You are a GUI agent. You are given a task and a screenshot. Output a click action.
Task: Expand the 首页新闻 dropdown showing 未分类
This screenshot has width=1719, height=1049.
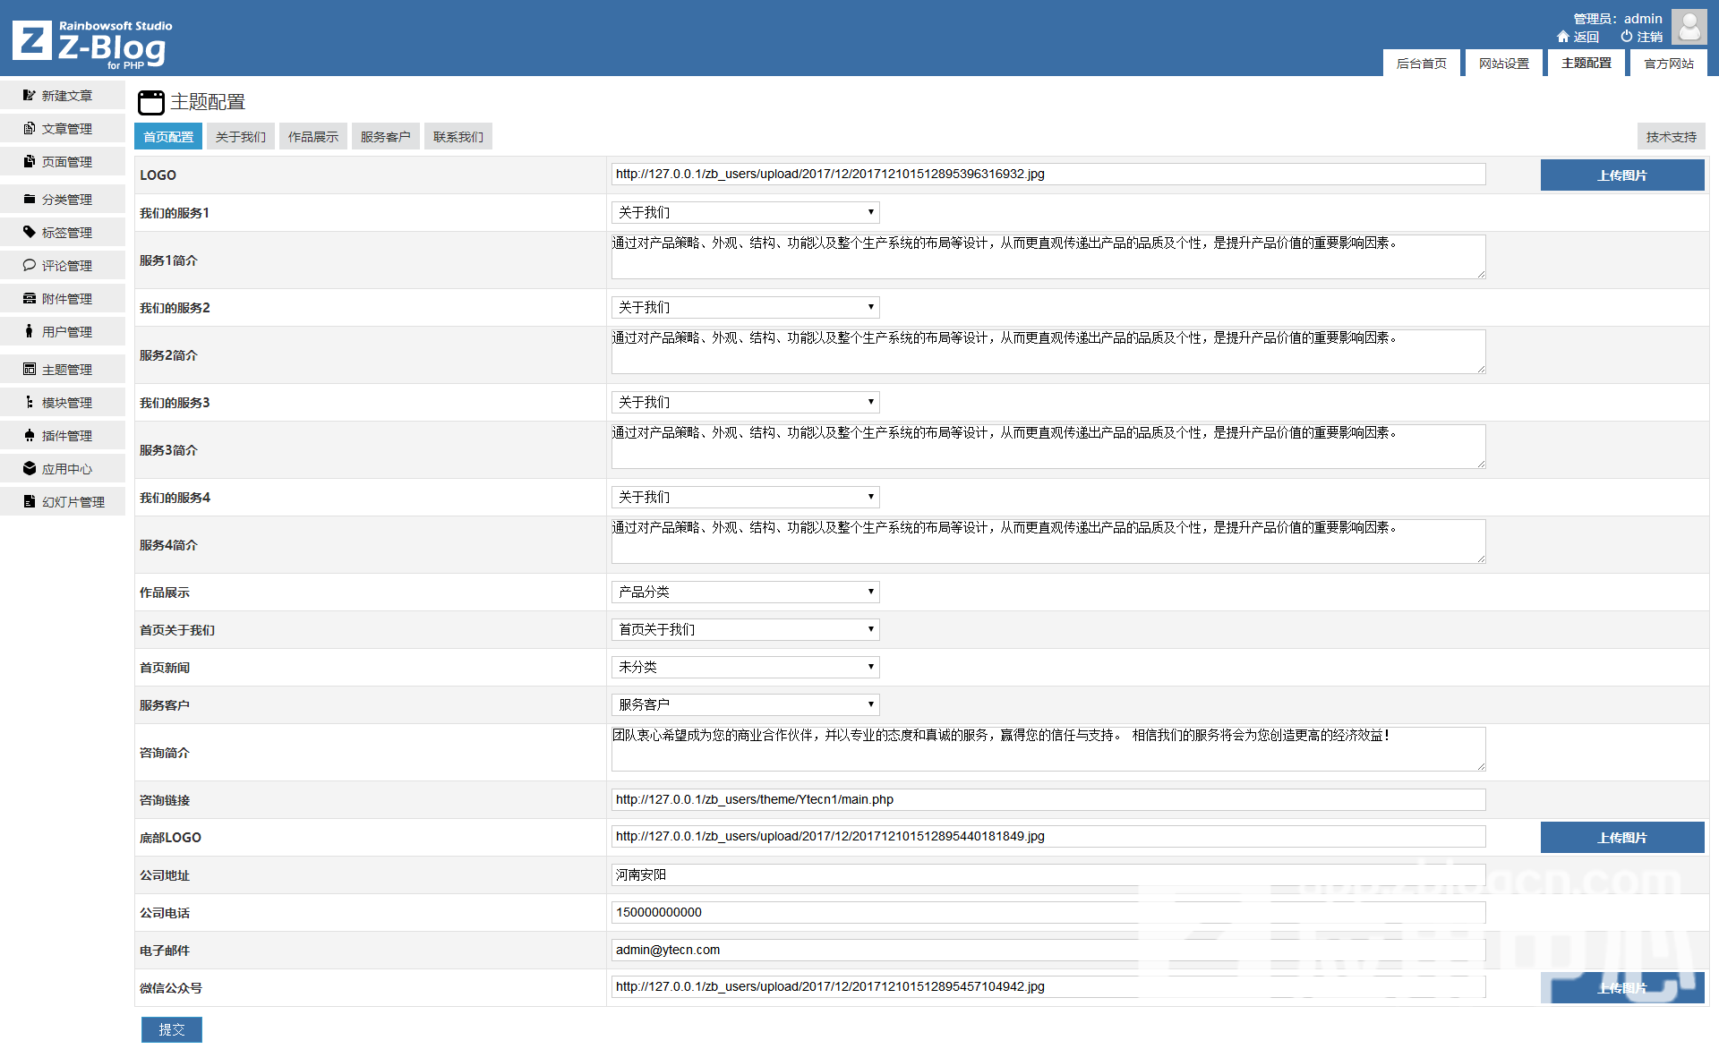(x=745, y=667)
